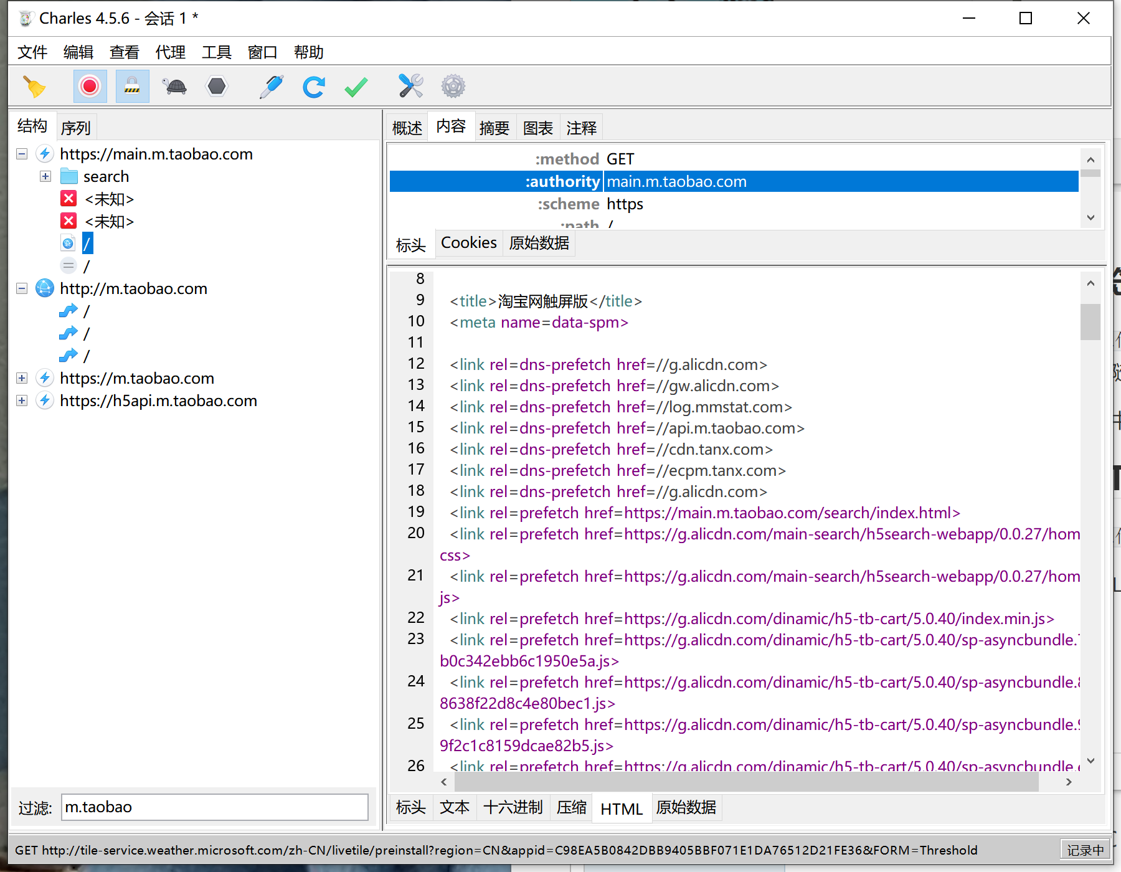Click the highlighted / request entry

pos(87,244)
